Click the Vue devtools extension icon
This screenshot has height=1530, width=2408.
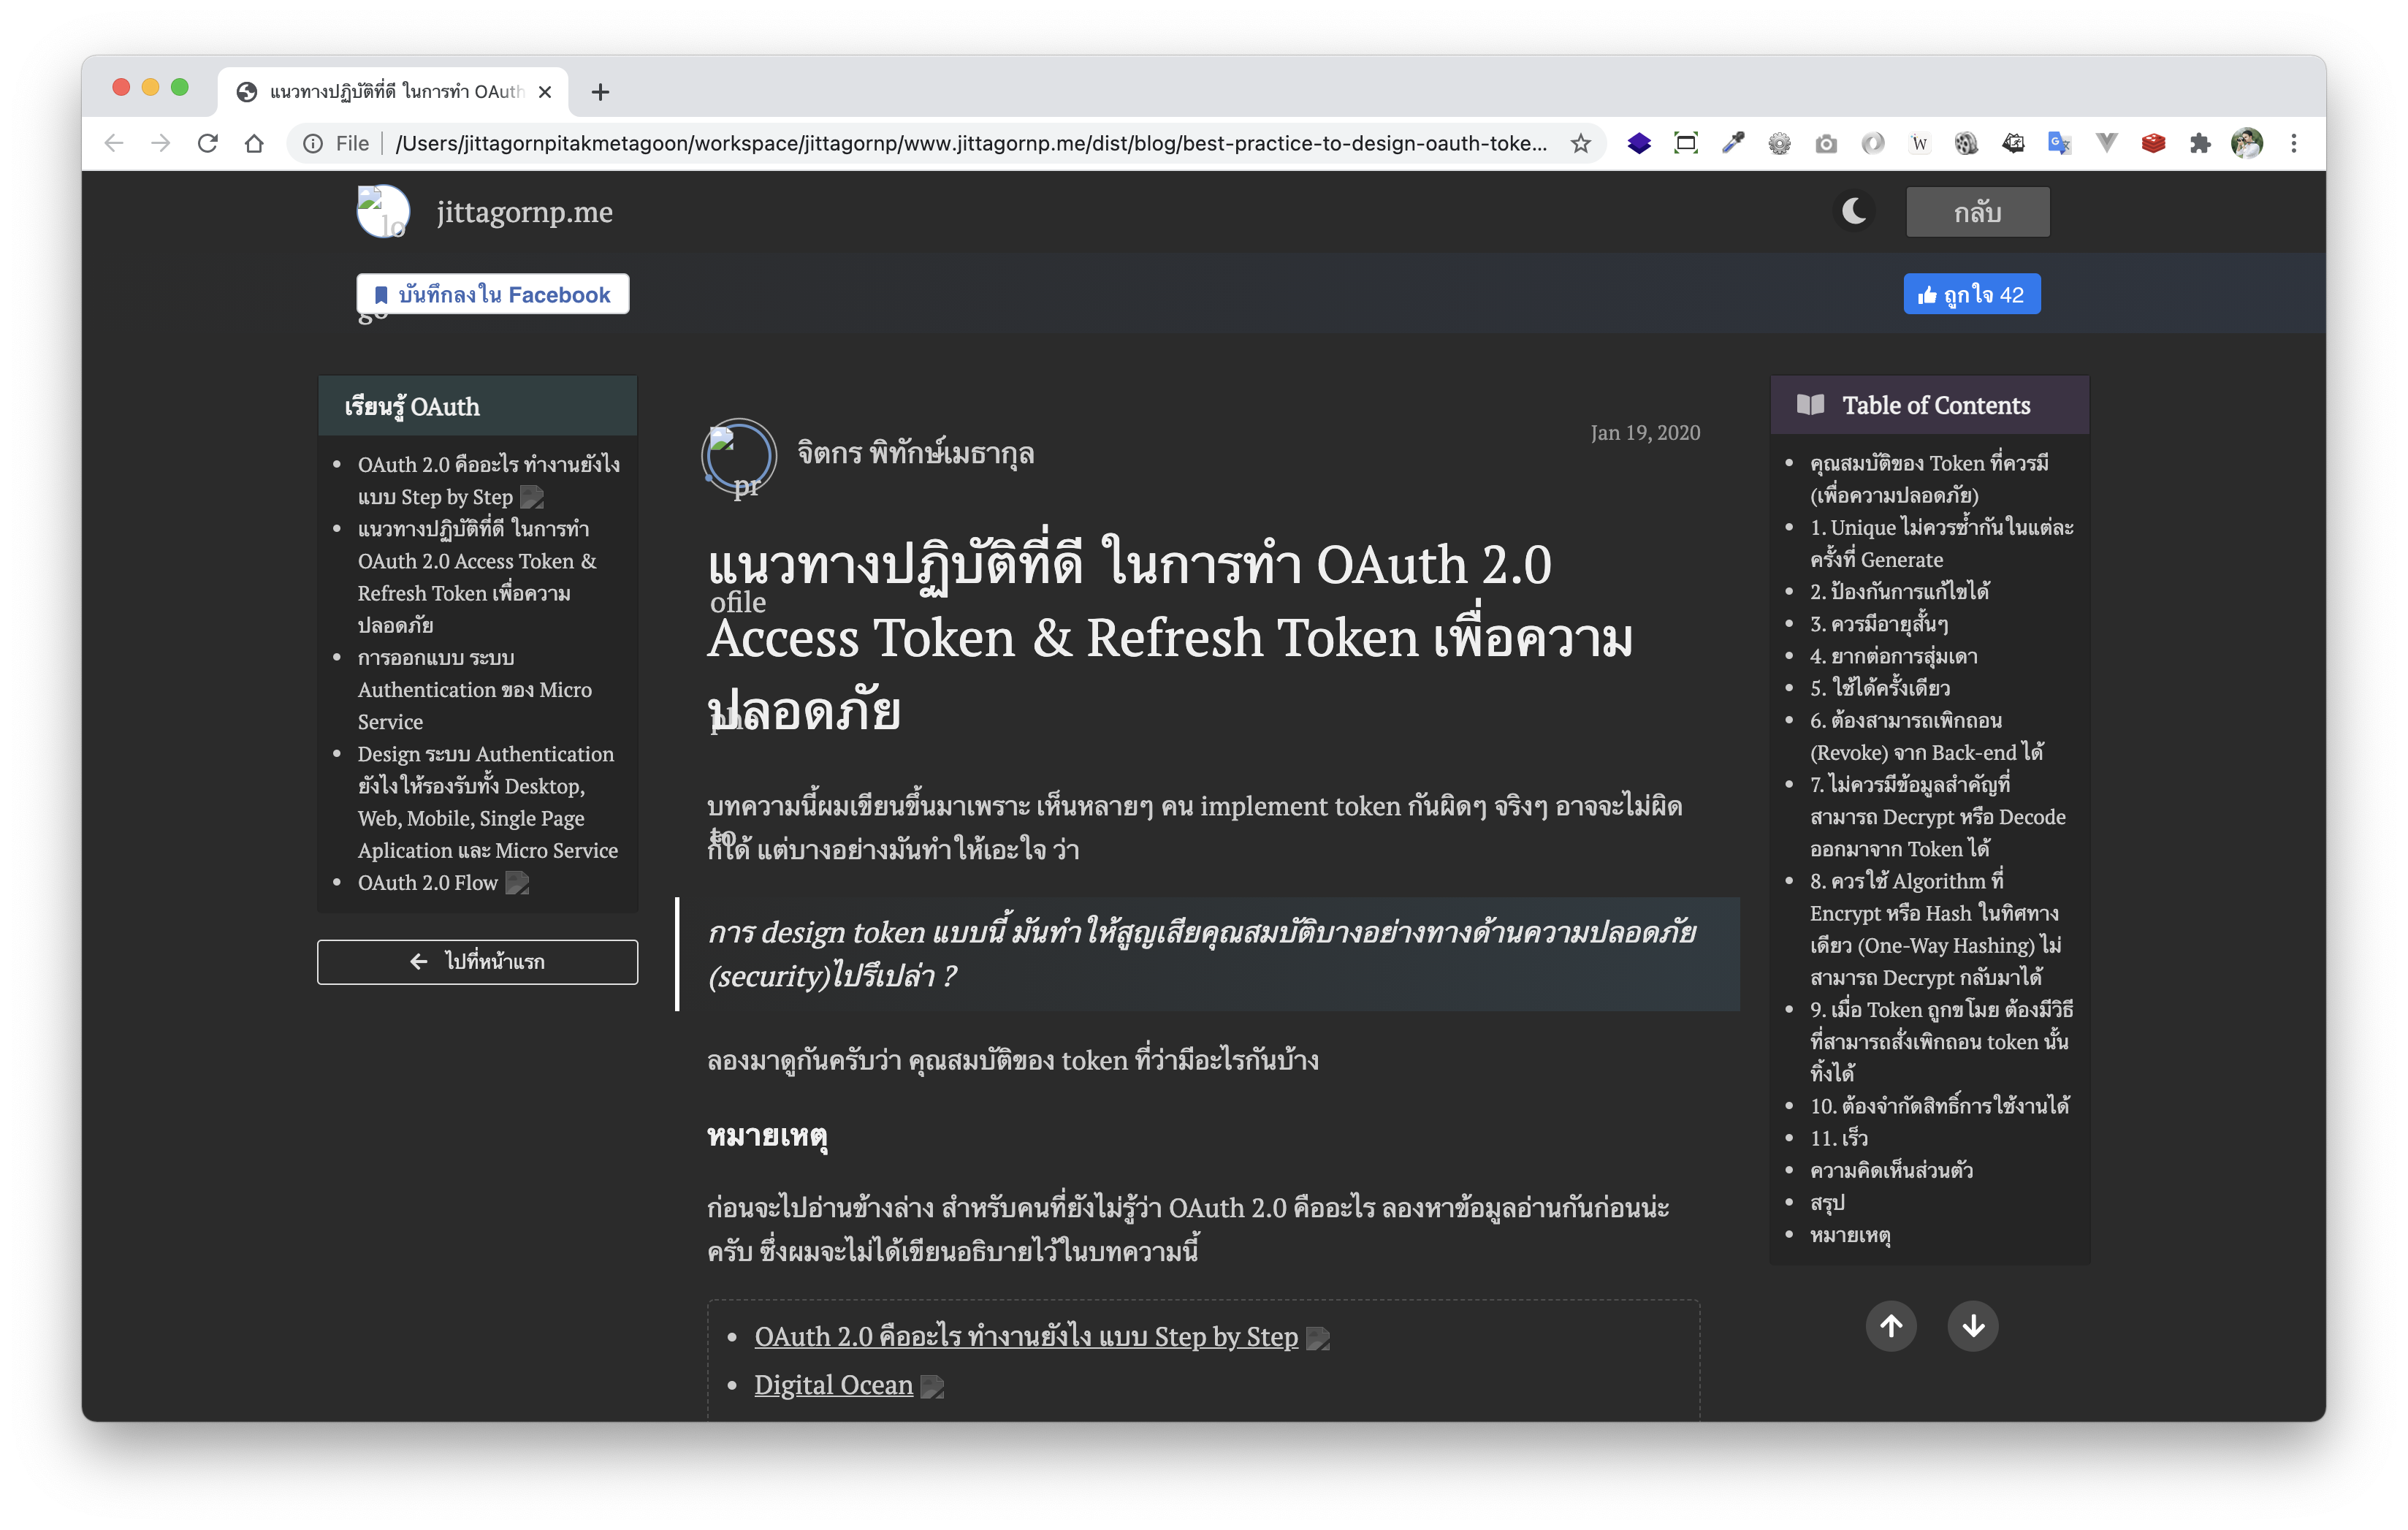click(2106, 143)
